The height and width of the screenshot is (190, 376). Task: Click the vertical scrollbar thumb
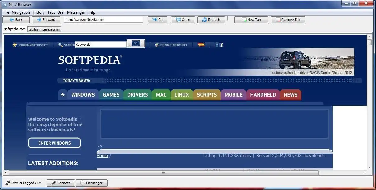(369, 42)
